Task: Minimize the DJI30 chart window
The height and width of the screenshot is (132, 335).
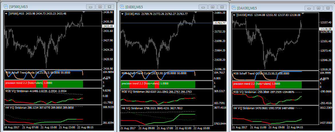Action: coord(203,7)
